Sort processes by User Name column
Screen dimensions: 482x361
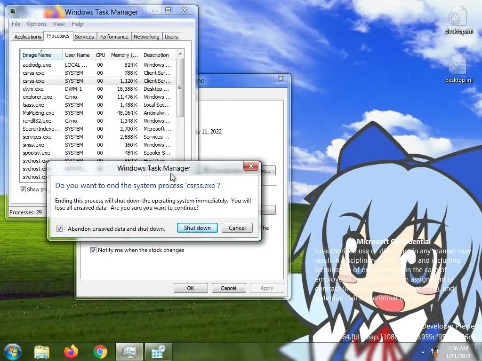77,55
